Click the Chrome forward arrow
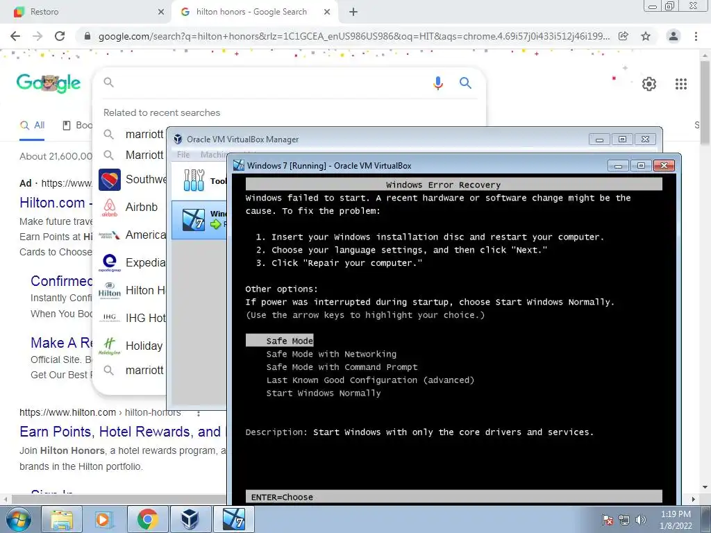The height and width of the screenshot is (533, 711). 37,36
